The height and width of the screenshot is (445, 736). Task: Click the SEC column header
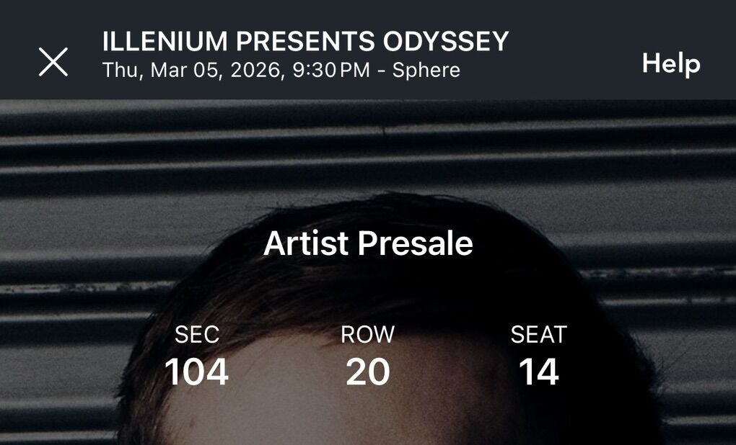[x=198, y=333]
